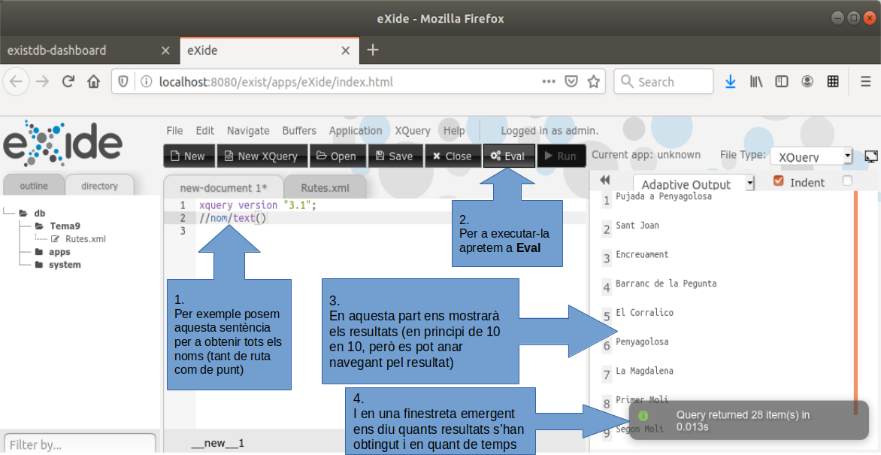Open the File Type XQuery dropdown

pos(811,157)
